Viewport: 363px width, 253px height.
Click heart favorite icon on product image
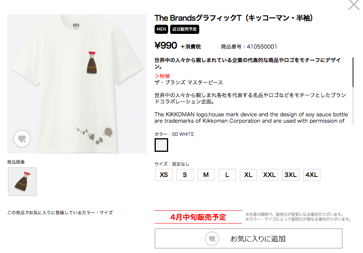[x=22, y=139]
